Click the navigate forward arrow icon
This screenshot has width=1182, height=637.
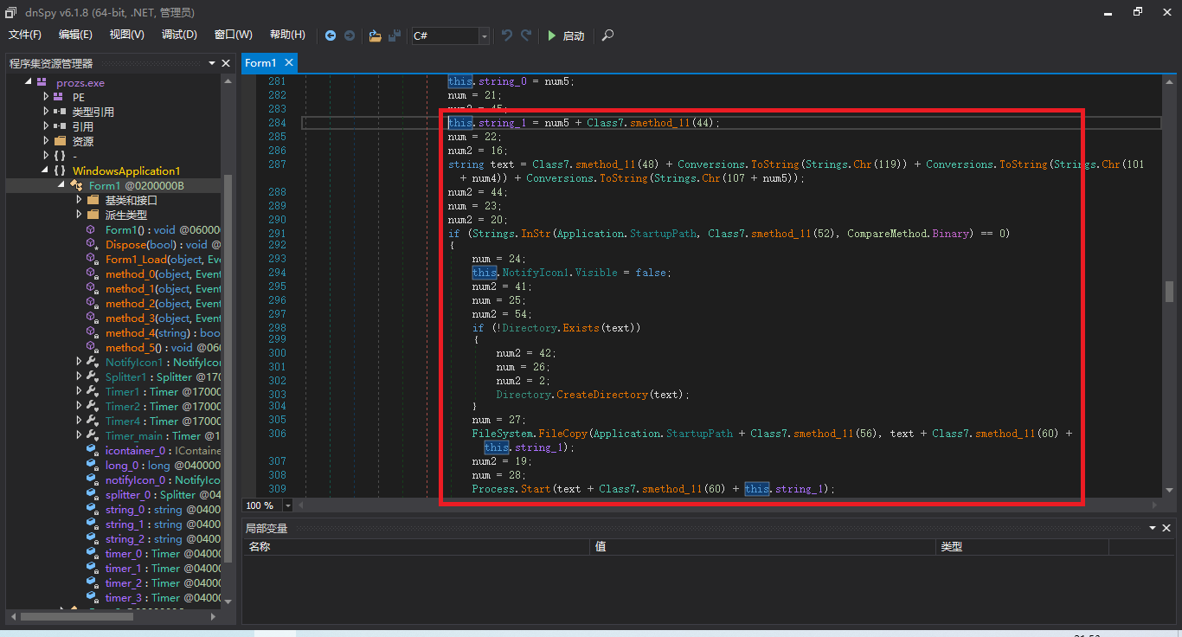tap(350, 35)
